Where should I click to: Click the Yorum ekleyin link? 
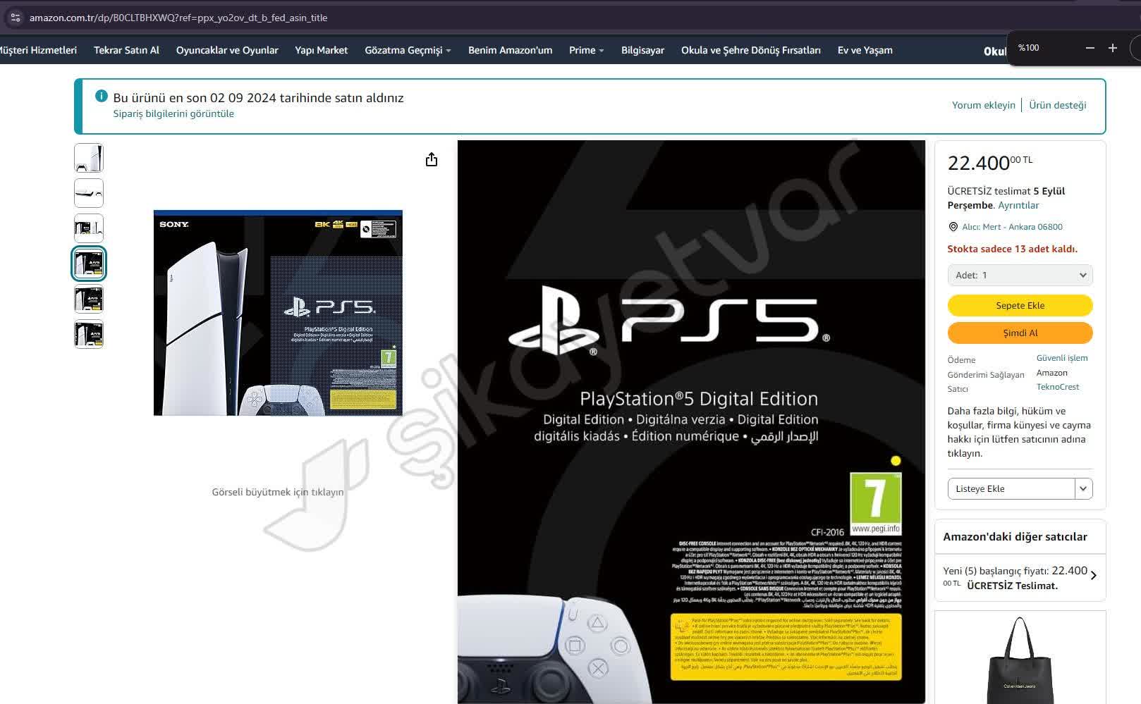[983, 104]
